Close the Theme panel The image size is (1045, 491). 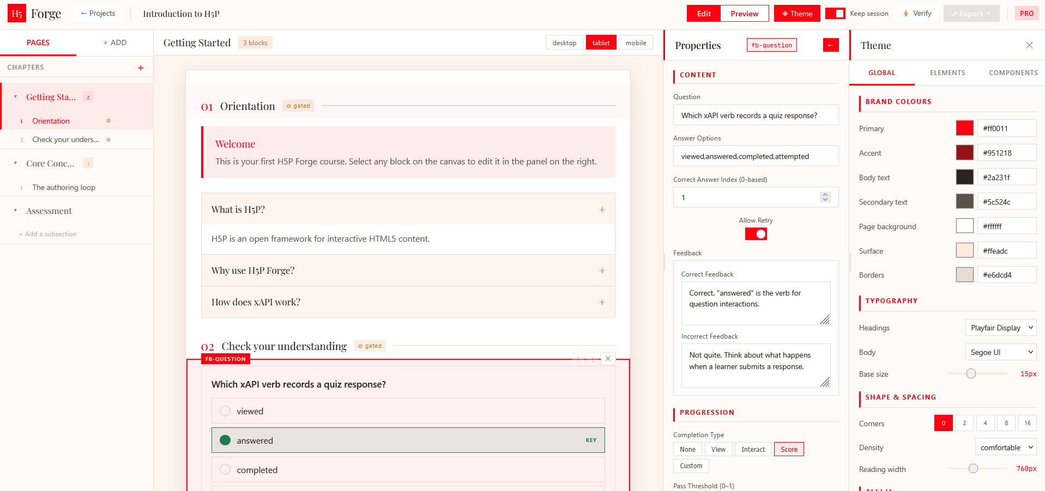[1029, 45]
